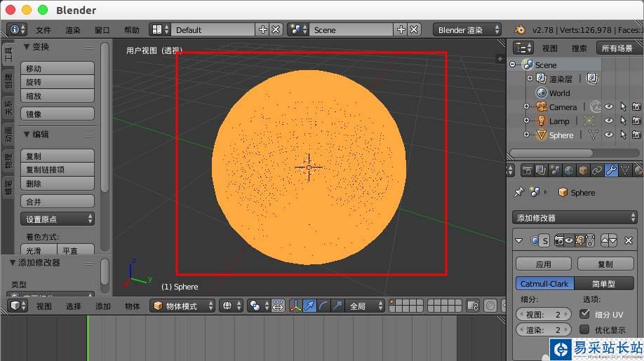This screenshot has width=644, height=361.
Task: Select the rotate manipulator arc icon
Action: point(323,306)
